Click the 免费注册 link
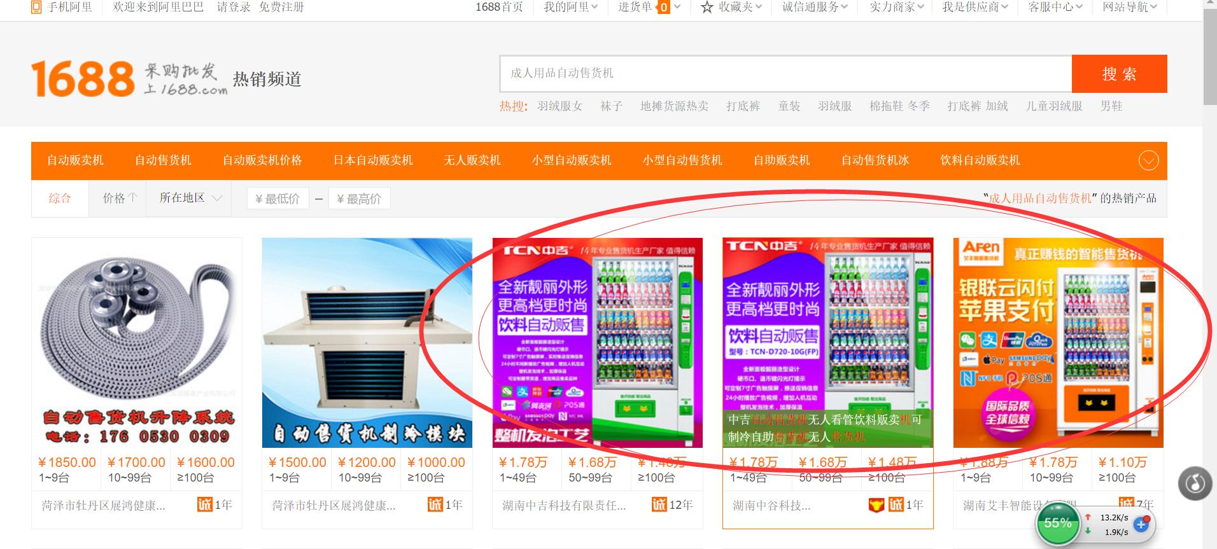The image size is (1217, 549). (x=281, y=7)
